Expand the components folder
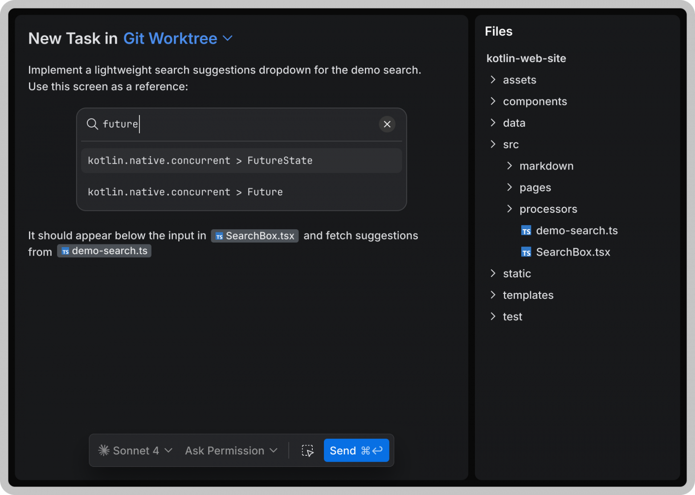This screenshot has height=495, width=695. click(493, 101)
